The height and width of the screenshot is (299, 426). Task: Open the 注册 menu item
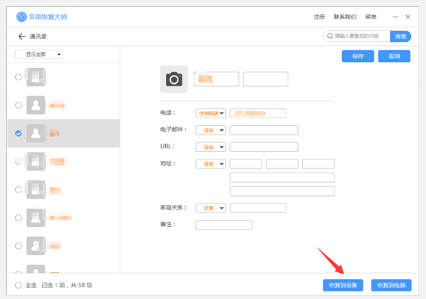(319, 16)
